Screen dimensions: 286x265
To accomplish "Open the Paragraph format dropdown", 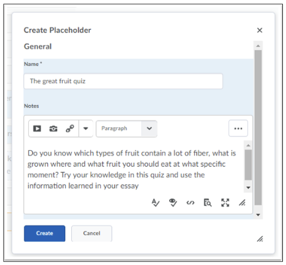I will coord(127,129).
